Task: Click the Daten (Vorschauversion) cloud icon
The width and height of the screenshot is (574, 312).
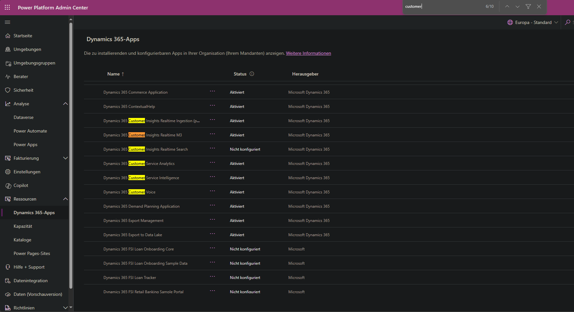Action: (8, 294)
